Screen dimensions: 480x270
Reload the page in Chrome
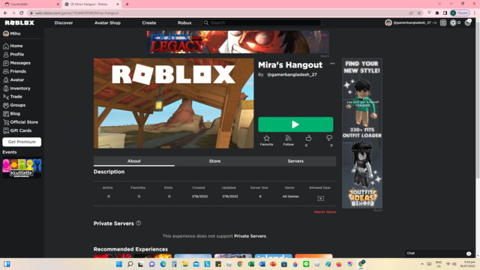tap(22, 13)
